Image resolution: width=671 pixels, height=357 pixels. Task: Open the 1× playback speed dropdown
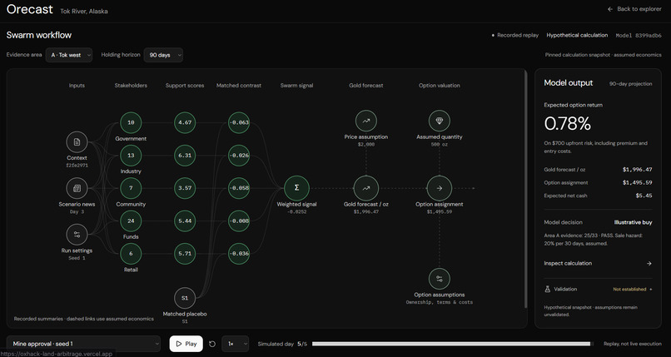coord(236,344)
